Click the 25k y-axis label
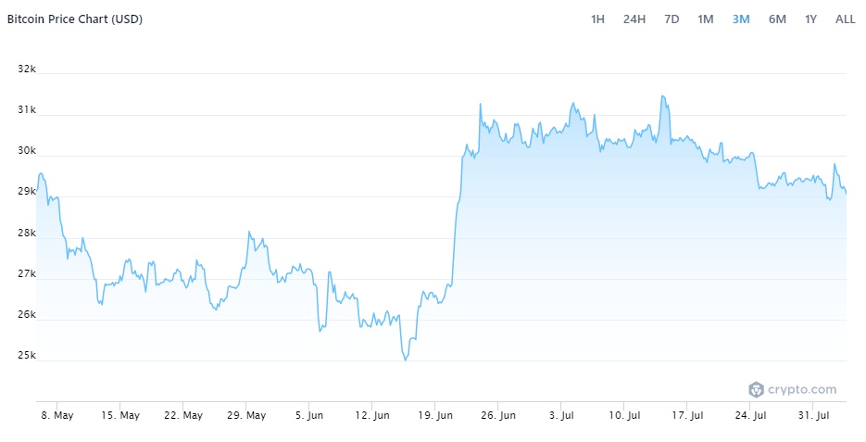 [x=27, y=355]
